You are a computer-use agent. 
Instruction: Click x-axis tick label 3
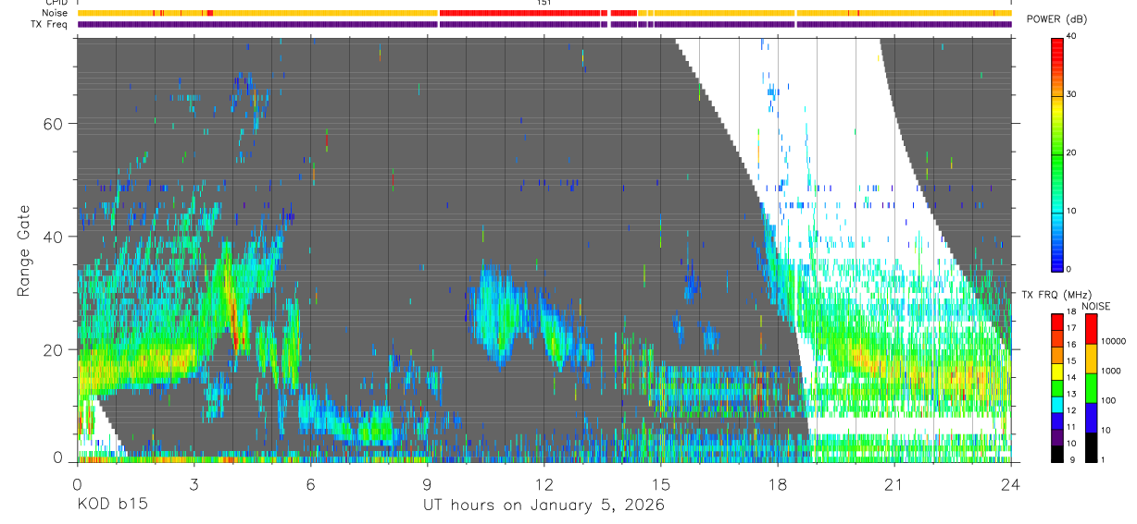(x=194, y=483)
